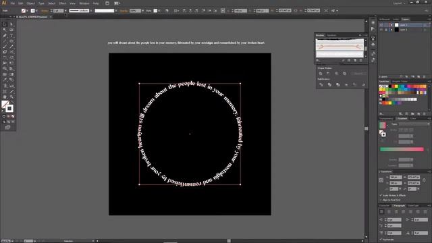This screenshot has height=243, width=432.
Task: Toggle Scale Strokes & Effects checkbox
Action: point(381,195)
